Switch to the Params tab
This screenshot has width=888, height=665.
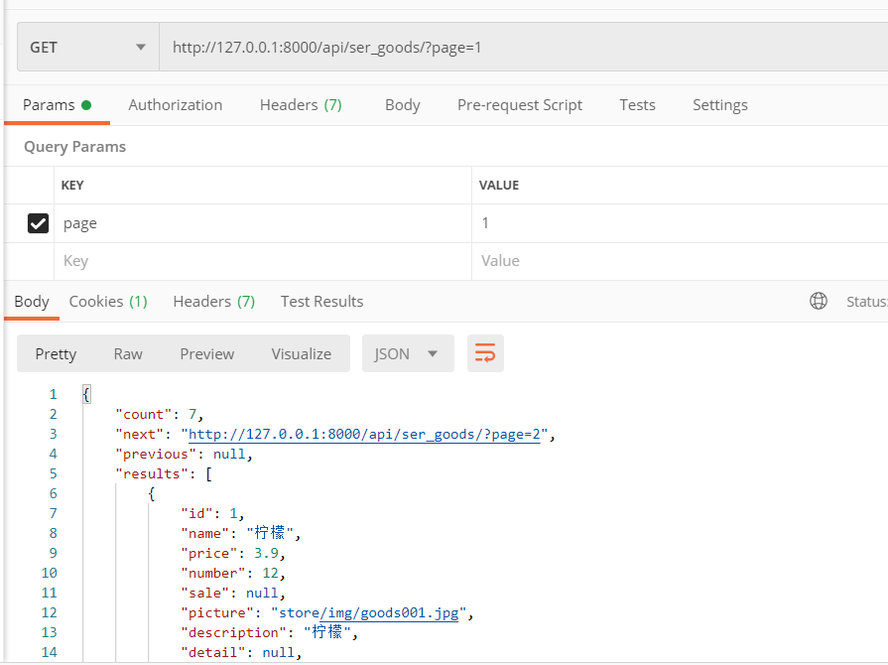(x=57, y=105)
